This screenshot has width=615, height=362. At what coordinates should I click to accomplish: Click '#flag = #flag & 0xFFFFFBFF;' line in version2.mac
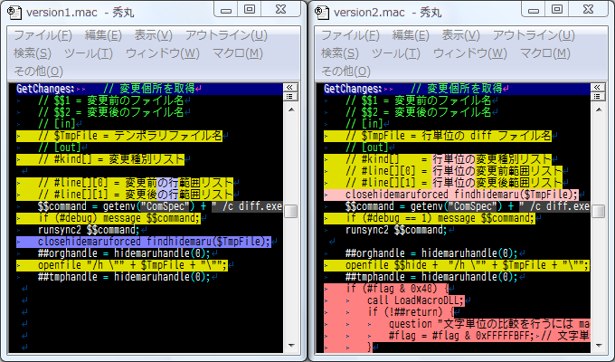(x=457, y=336)
